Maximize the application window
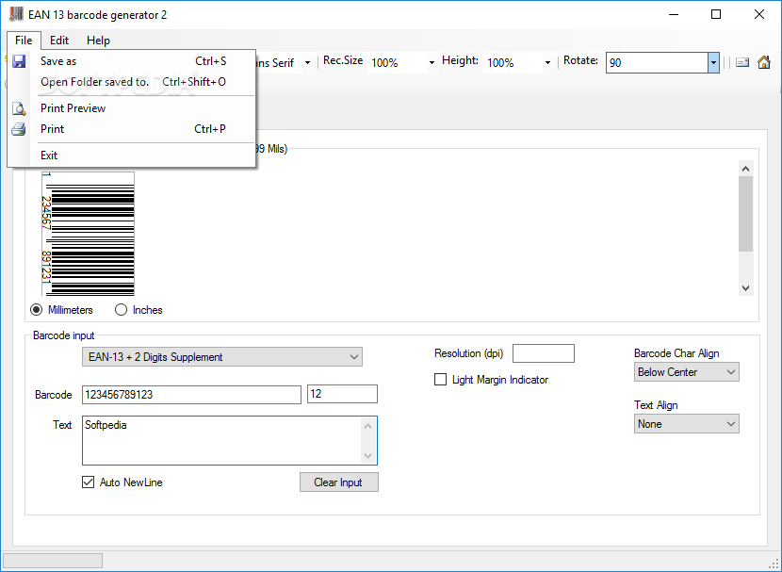 (716, 14)
